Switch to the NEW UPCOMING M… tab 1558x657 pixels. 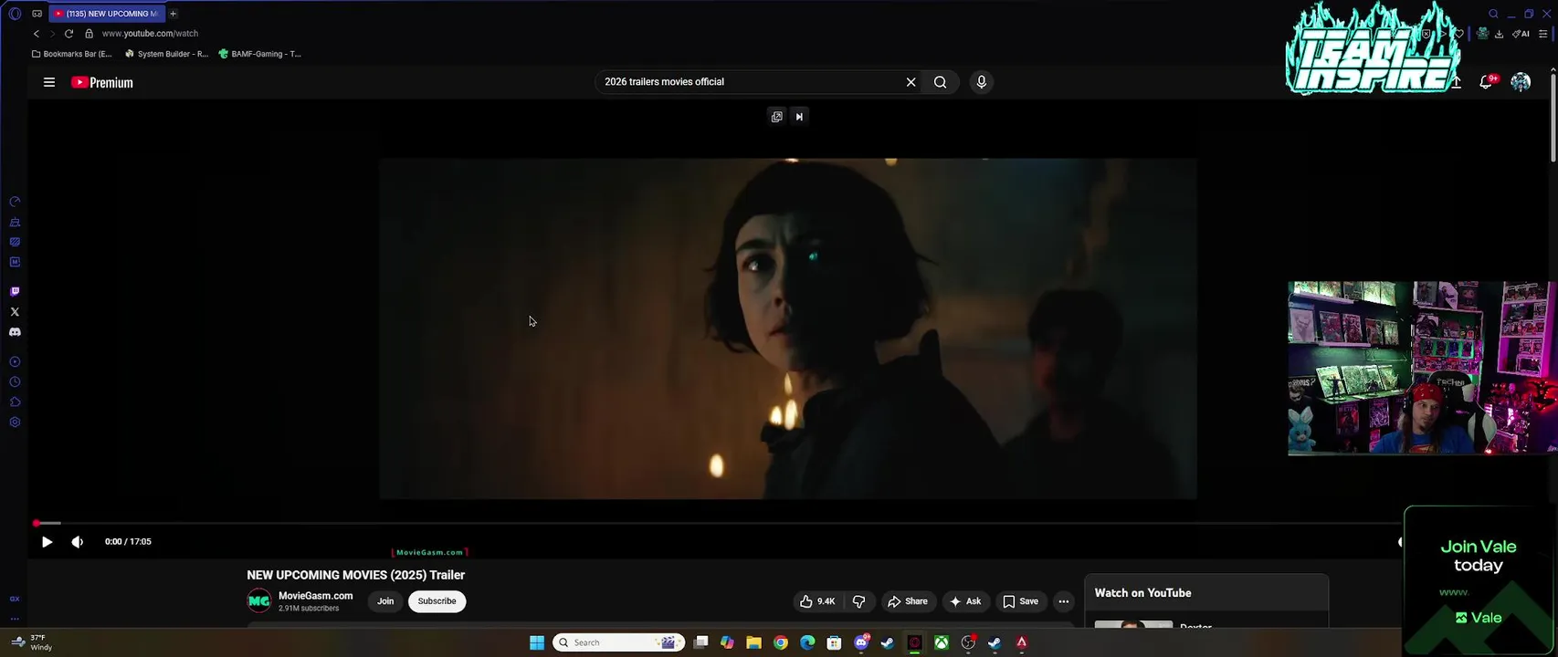coord(106,14)
